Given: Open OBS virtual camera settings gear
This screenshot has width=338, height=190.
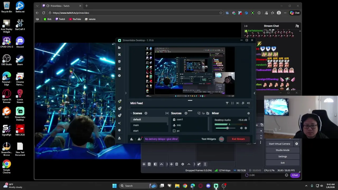Looking at the screenshot, I should point(297,144).
